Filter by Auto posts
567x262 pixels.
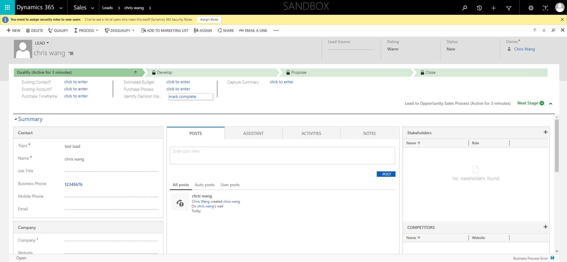tap(205, 185)
